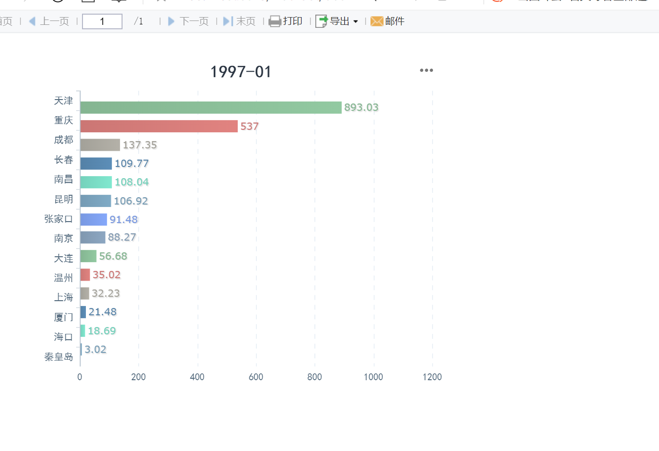Go to the next page (下一页)
659x451 pixels.
pyautogui.click(x=188, y=21)
